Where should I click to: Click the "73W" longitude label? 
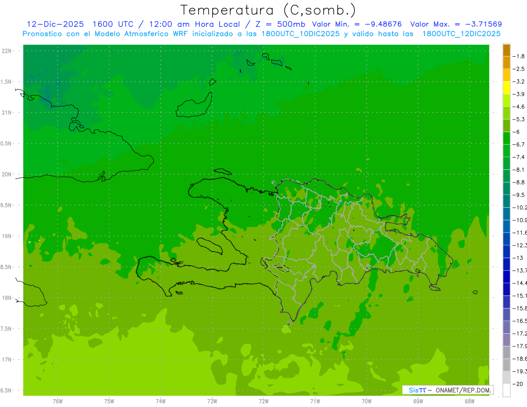[212, 401]
